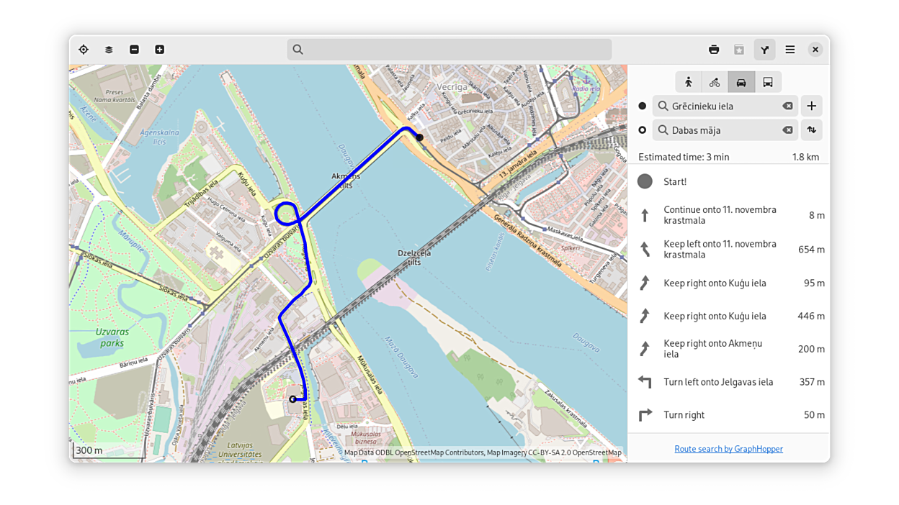899x505 pixels.
Task: Select bicycle transport mode
Action: point(715,82)
